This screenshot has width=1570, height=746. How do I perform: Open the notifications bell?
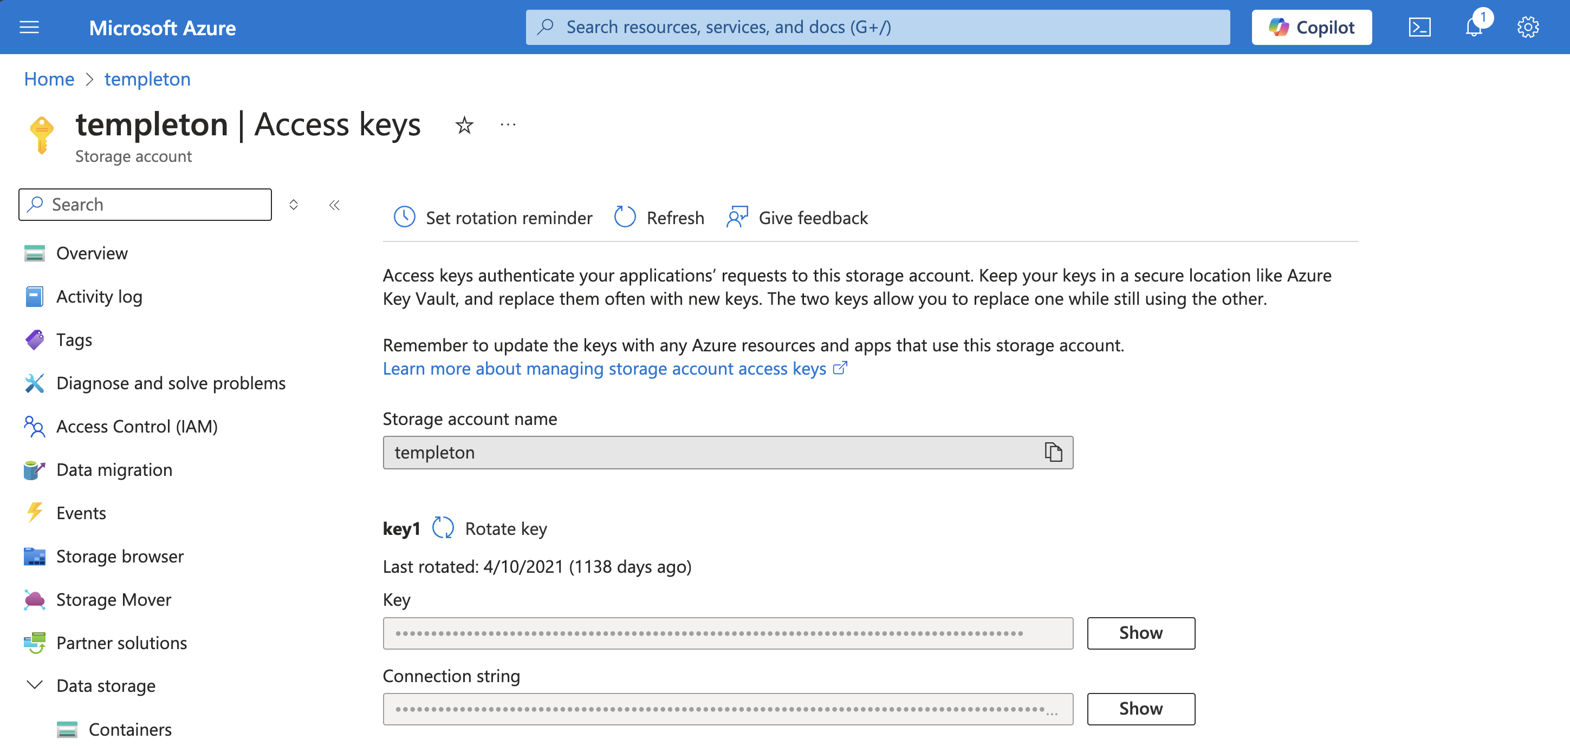tap(1474, 28)
